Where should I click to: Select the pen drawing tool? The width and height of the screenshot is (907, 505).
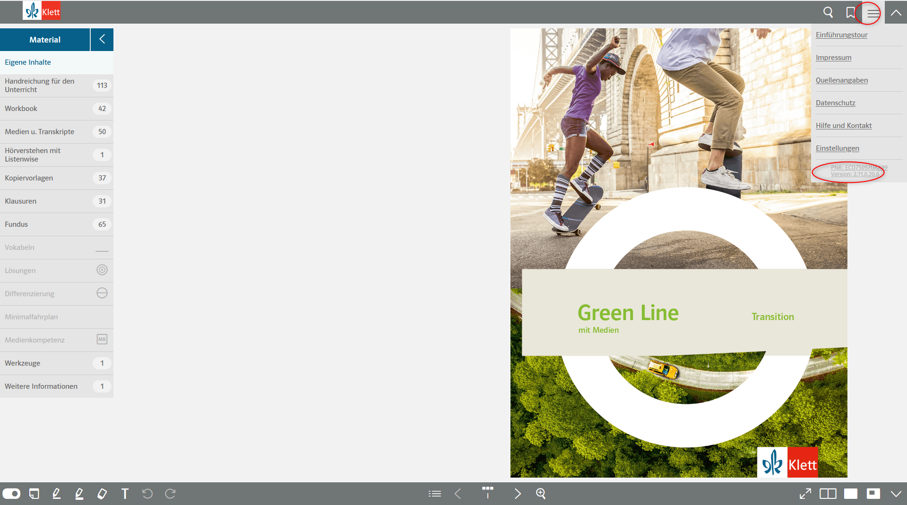(56, 494)
